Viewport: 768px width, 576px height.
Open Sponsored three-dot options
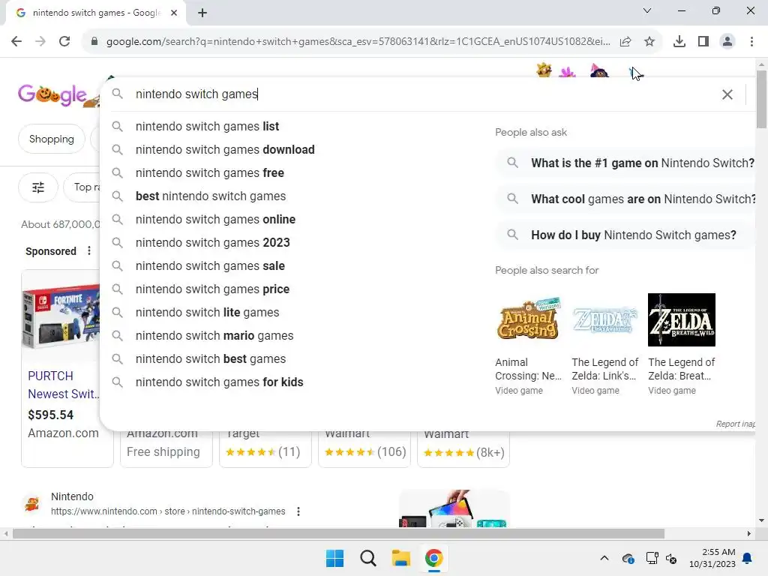pos(88,250)
